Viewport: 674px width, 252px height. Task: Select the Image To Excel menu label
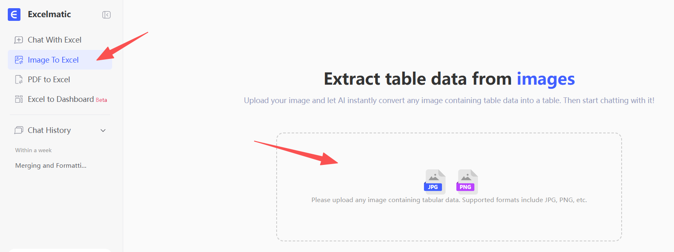pos(53,60)
